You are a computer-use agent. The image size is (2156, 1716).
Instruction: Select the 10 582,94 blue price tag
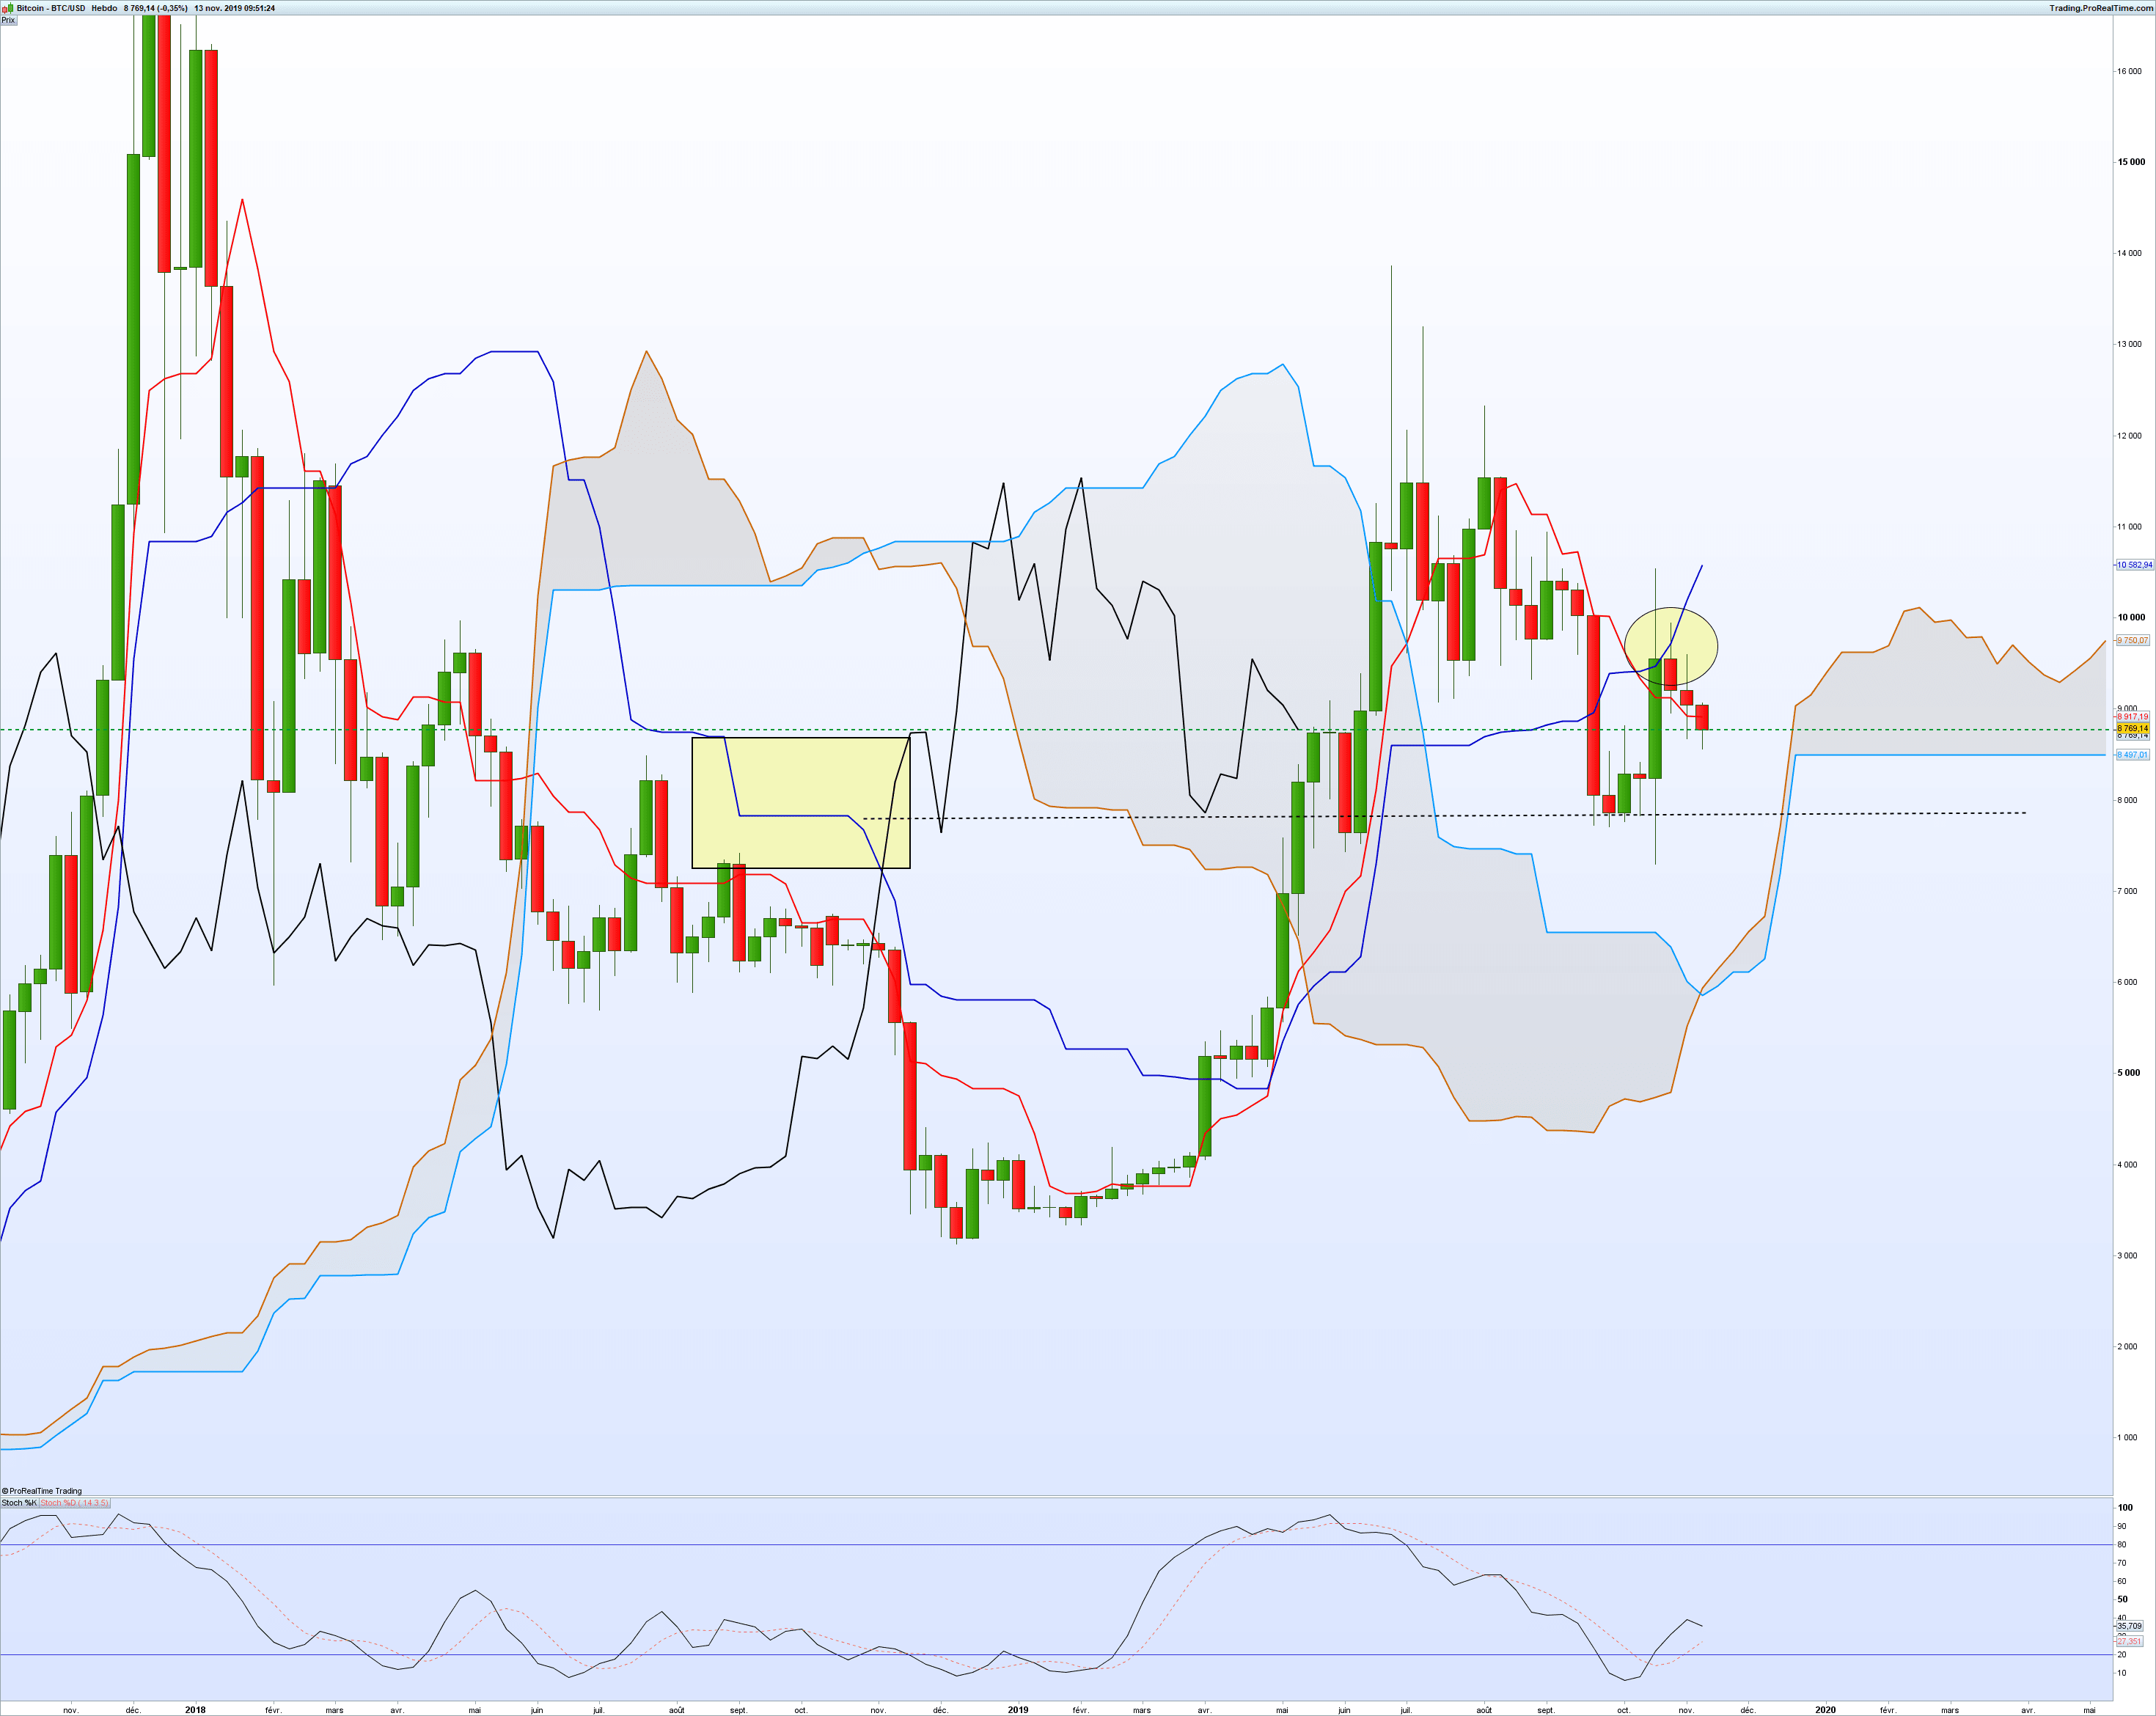click(x=2134, y=565)
